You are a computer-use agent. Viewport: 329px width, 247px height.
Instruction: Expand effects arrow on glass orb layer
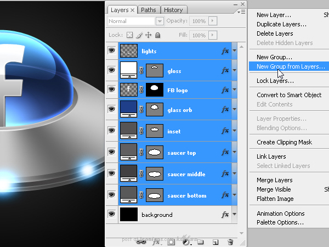tap(234, 109)
